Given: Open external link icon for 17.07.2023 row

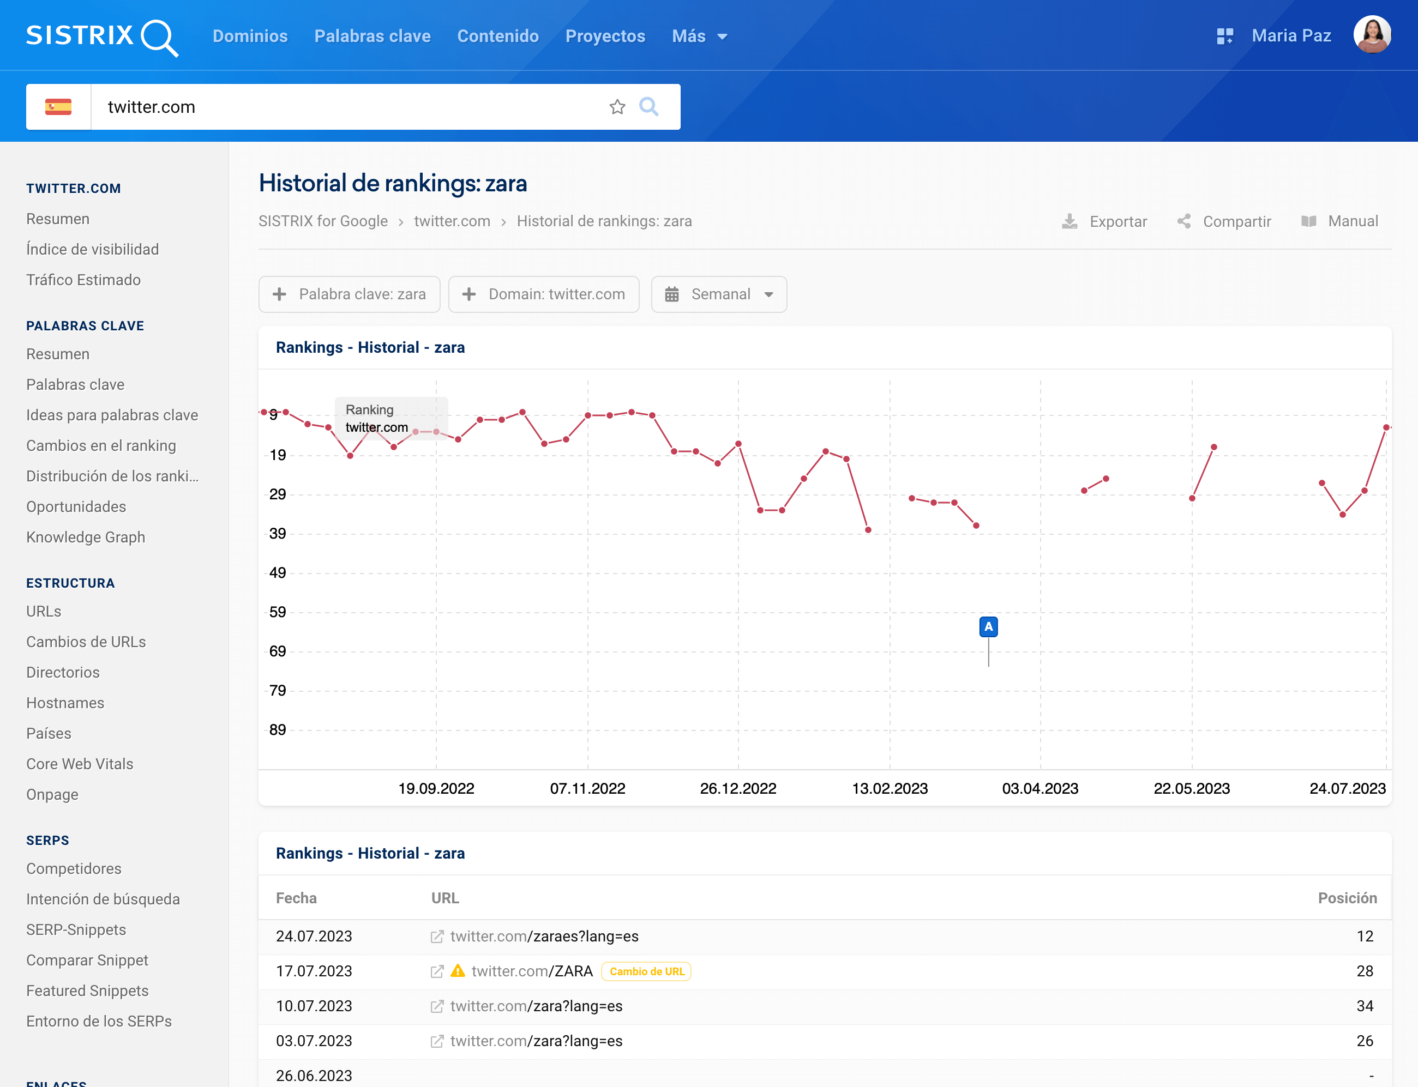Looking at the screenshot, I should pos(437,971).
